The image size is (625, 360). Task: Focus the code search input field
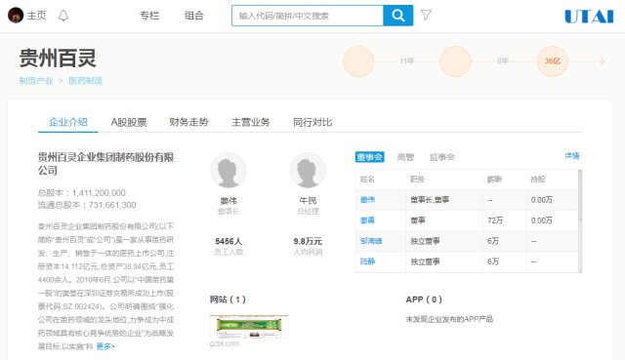point(308,16)
